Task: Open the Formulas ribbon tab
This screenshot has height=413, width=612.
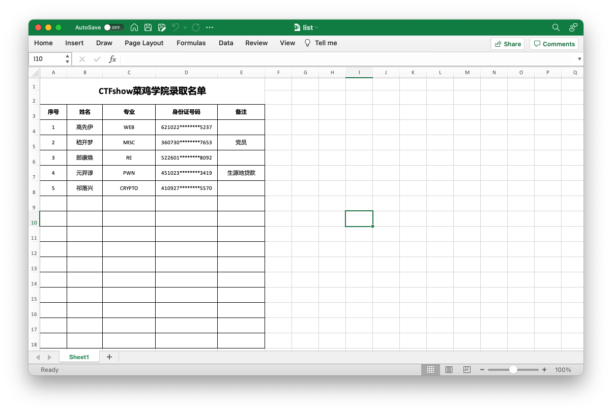Action: [191, 43]
